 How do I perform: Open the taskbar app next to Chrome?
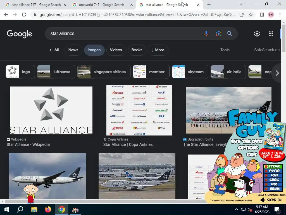pos(75,210)
